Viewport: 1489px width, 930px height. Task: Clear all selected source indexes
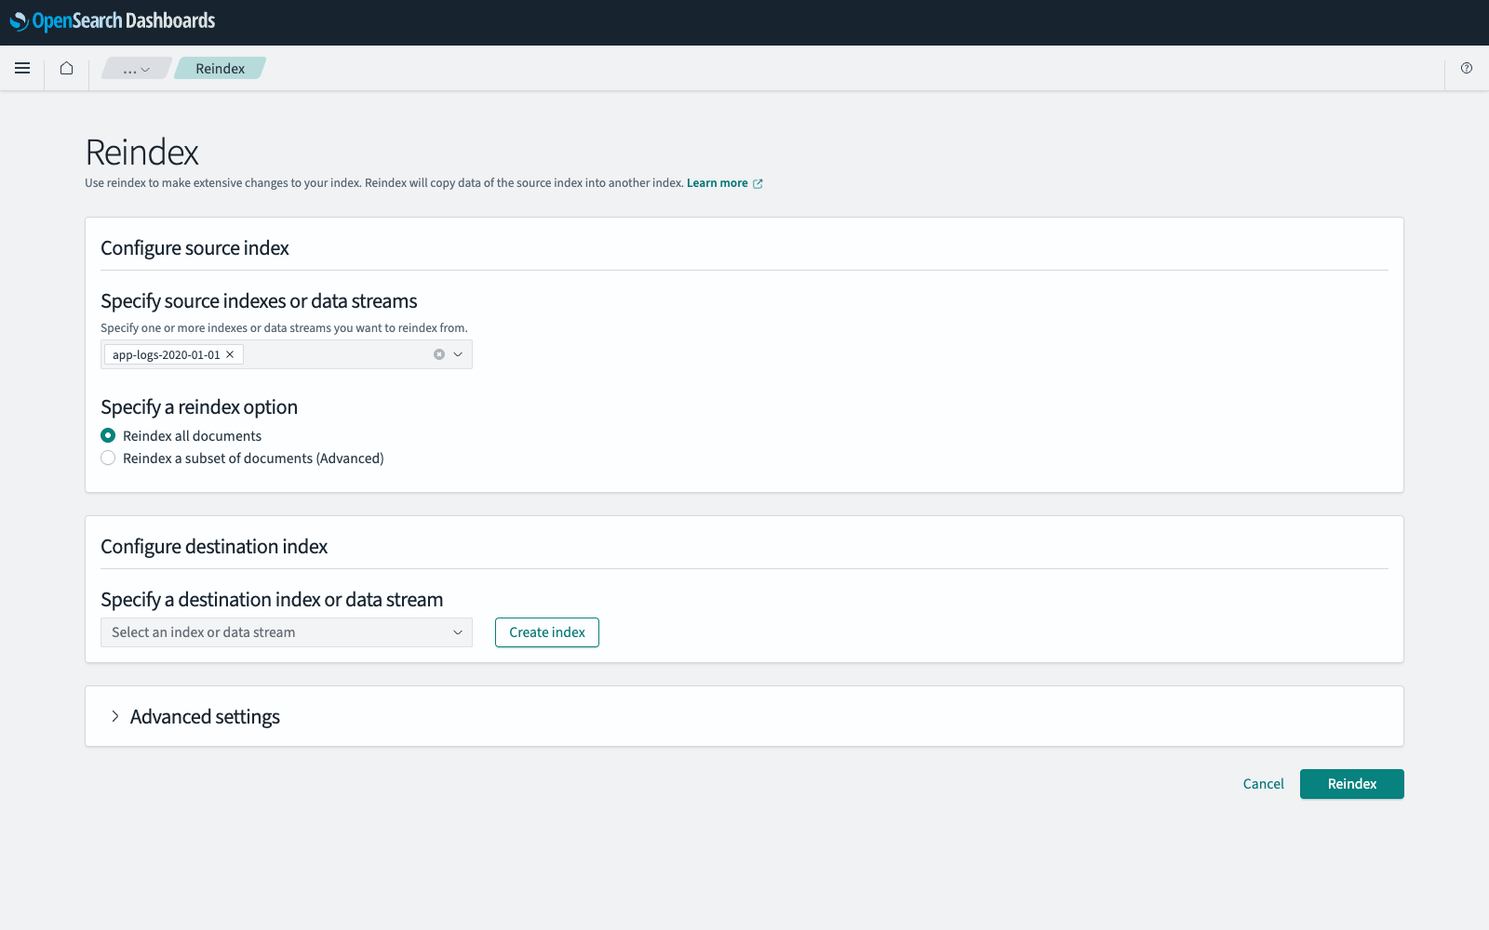pos(439,354)
